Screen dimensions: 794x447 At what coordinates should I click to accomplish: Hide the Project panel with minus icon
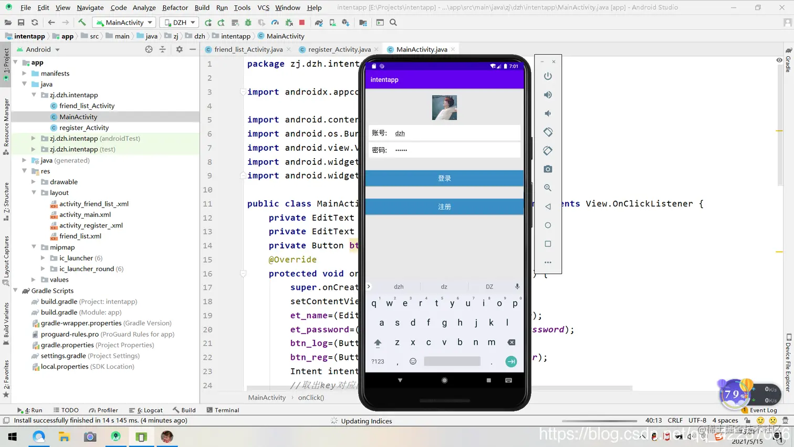[x=193, y=49]
